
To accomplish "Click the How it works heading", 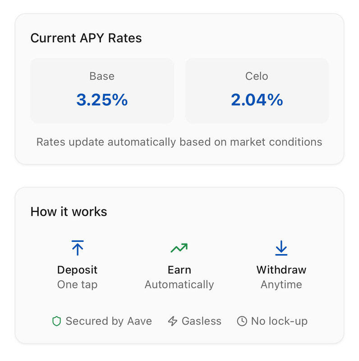I will [69, 212].
